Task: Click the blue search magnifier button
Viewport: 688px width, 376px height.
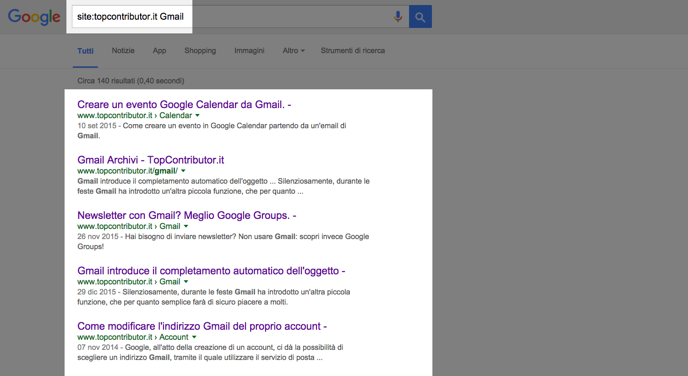Action: click(x=420, y=17)
